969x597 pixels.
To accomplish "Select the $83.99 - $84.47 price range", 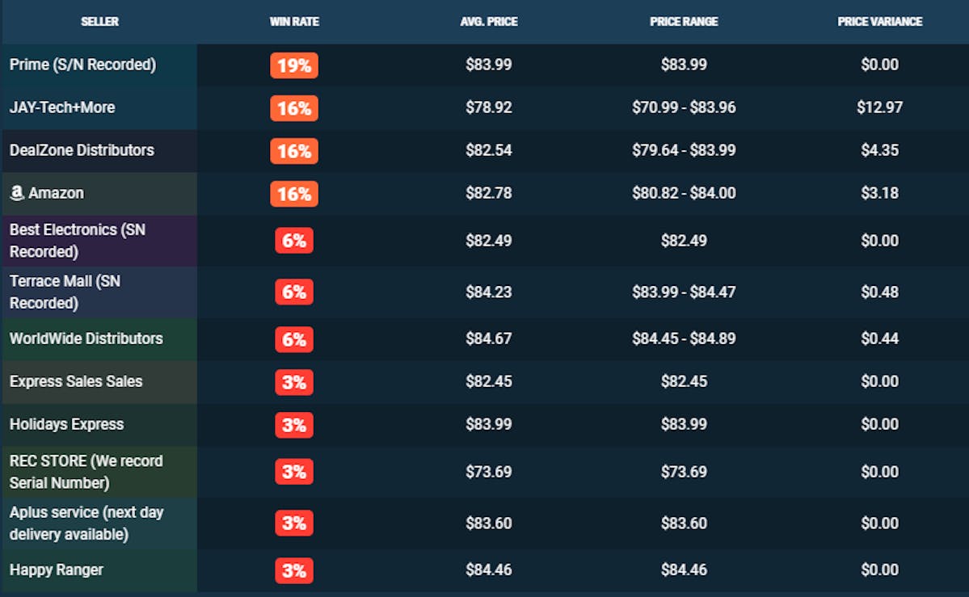I will pyautogui.click(x=684, y=292).
